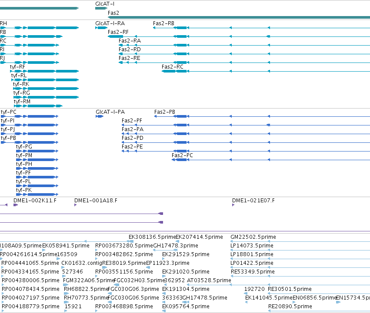Select the tyf-PK protein label
Screen dimensions: 370x313
click(x=23, y=190)
